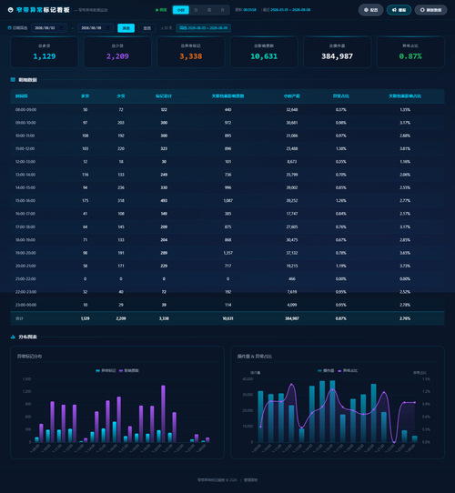Toggle the purple 异常占比 line legend series
The height and width of the screenshot is (493, 455).
click(348, 371)
